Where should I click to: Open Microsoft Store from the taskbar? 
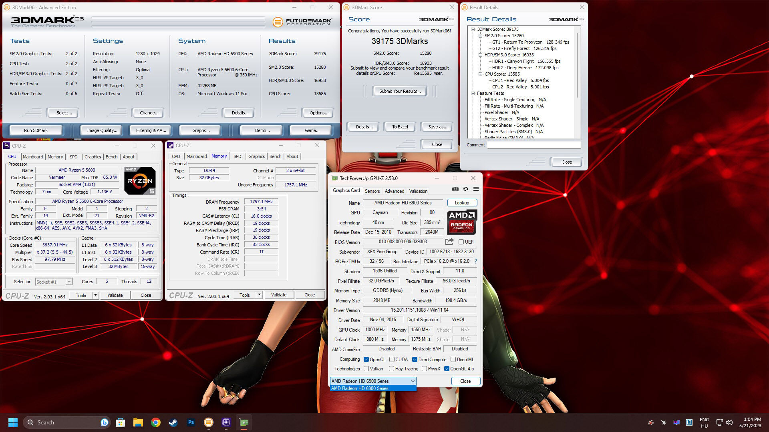(120, 422)
